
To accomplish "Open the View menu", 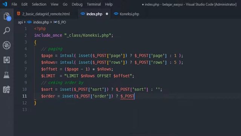I will (54, 4).
